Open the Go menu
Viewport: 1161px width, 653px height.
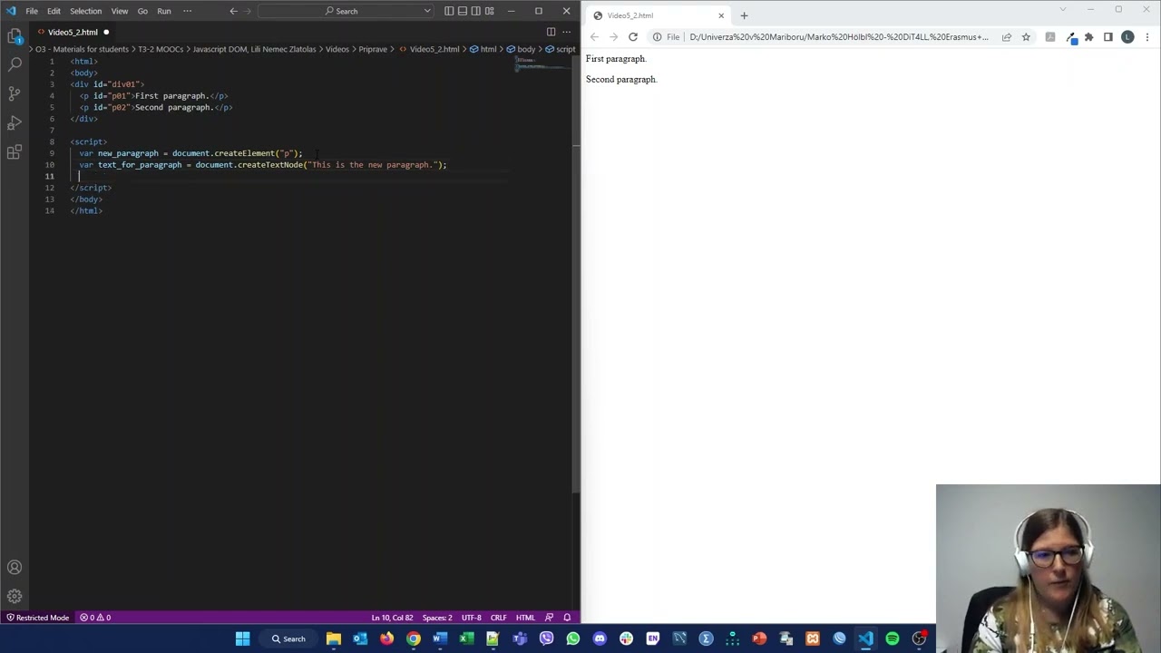tap(142, 11)
